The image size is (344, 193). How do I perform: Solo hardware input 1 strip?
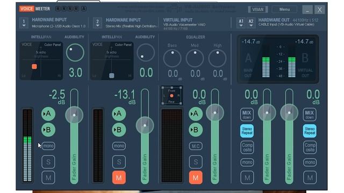(48, 162)
